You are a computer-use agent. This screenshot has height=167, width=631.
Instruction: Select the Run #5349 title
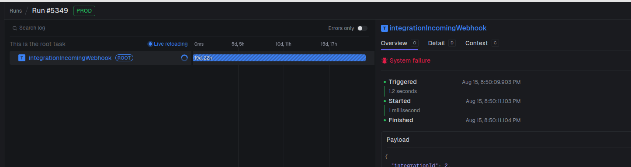click(x=50, y=10)
